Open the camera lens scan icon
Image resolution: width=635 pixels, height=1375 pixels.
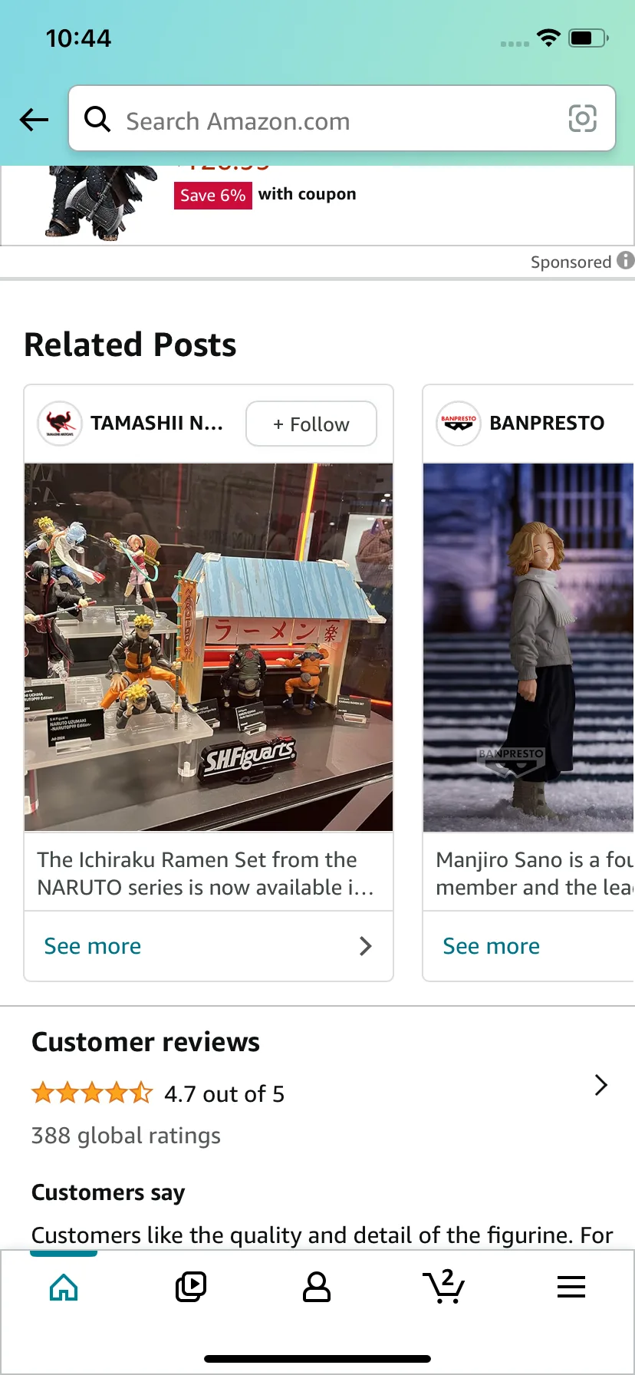tap(582, 119)
